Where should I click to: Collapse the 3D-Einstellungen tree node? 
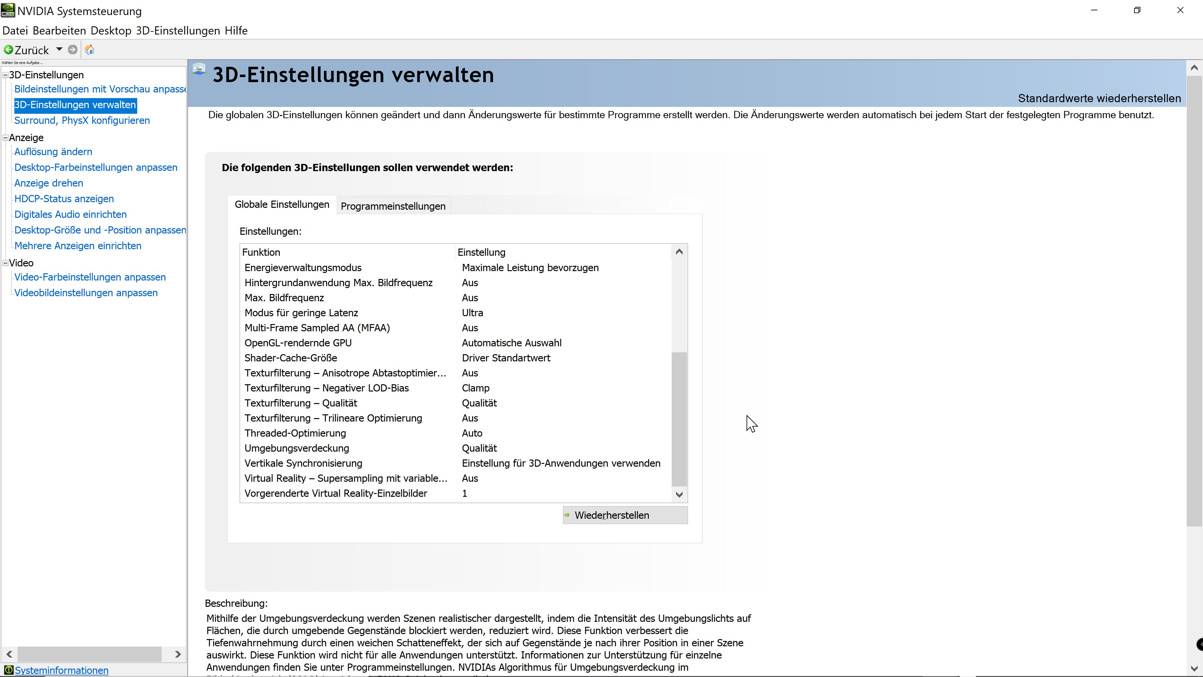click(6, 75)
